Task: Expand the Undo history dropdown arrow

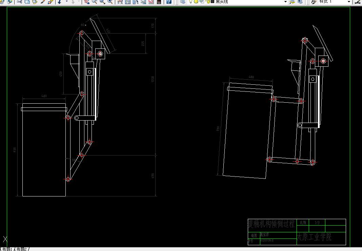Action: [x=67, y=2]
